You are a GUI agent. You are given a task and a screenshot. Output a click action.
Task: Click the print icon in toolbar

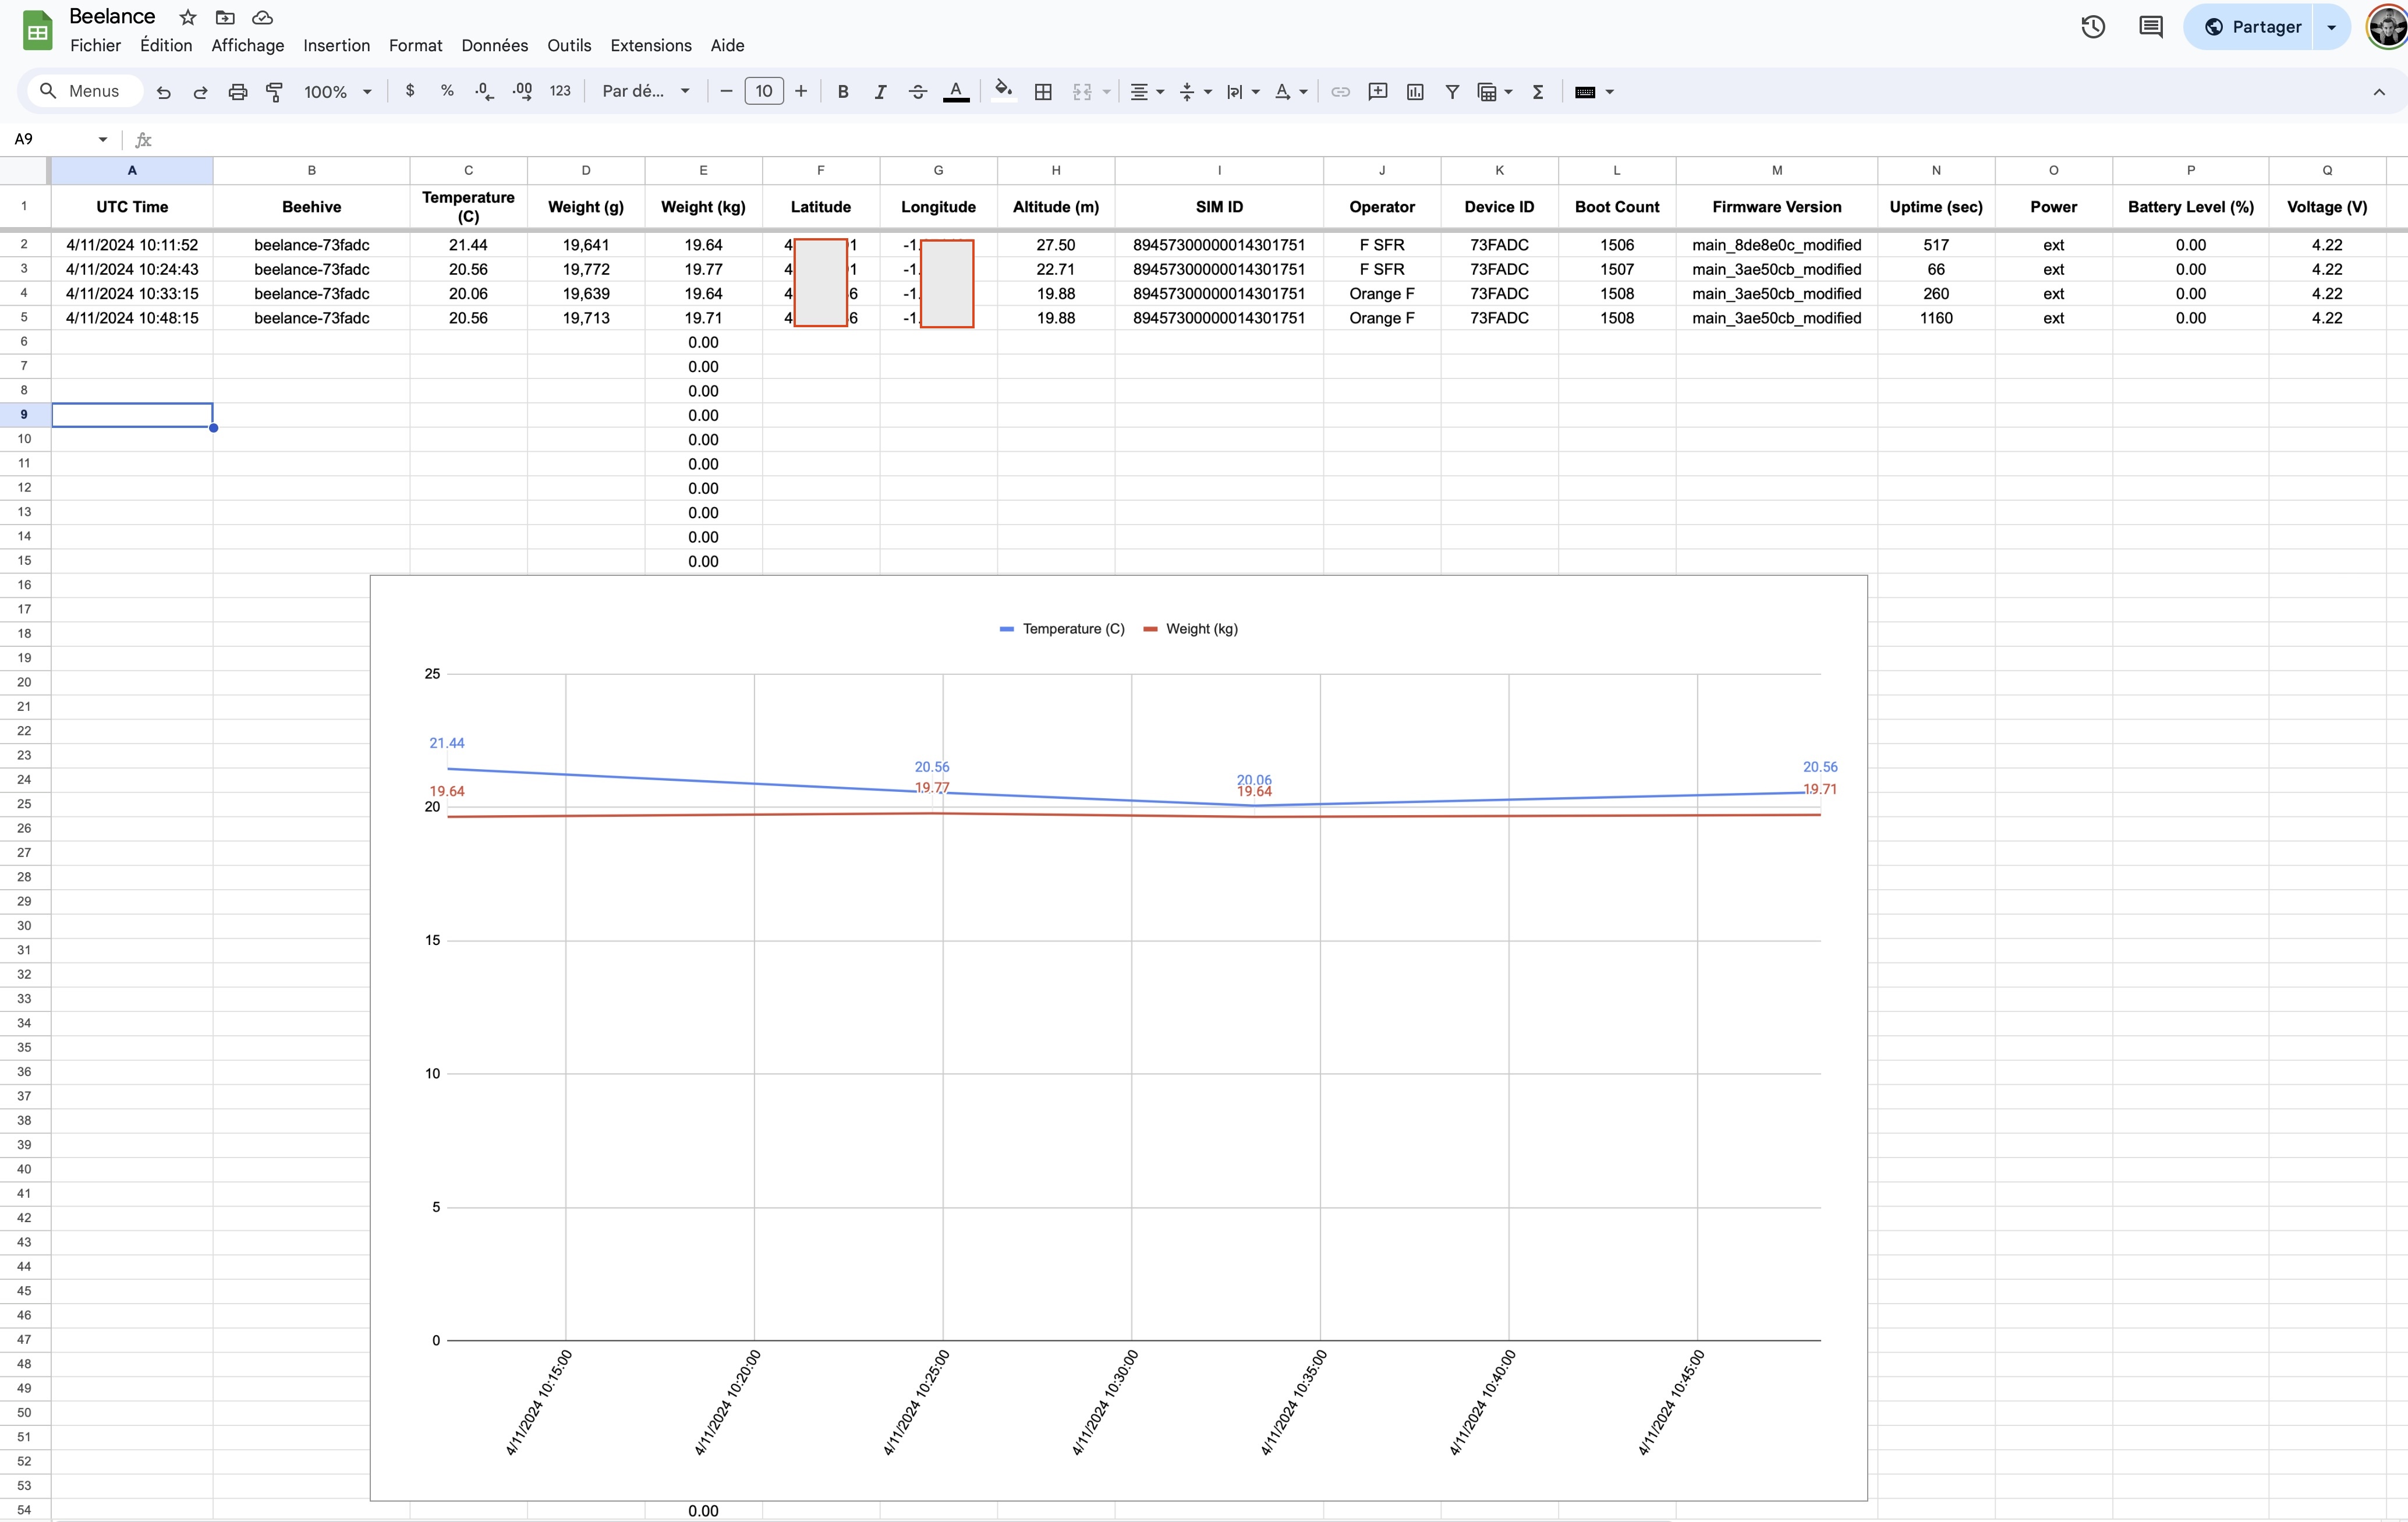237,92
